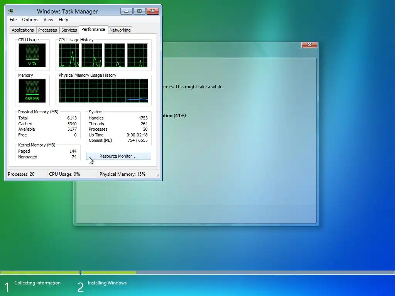
Task: Open the Help menu
Action: (x=63, y=20)
